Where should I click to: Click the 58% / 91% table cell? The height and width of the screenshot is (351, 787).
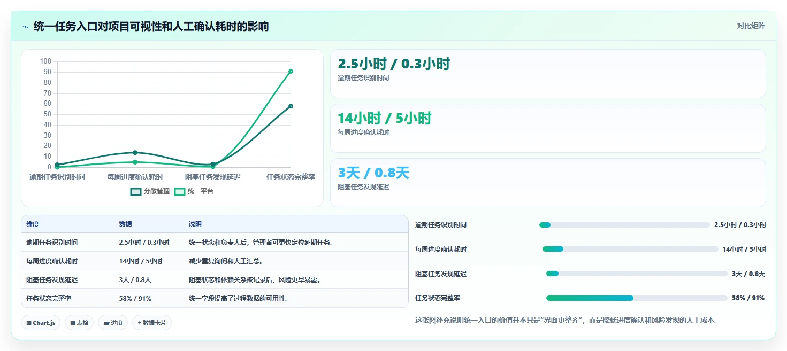pos(135,299)
